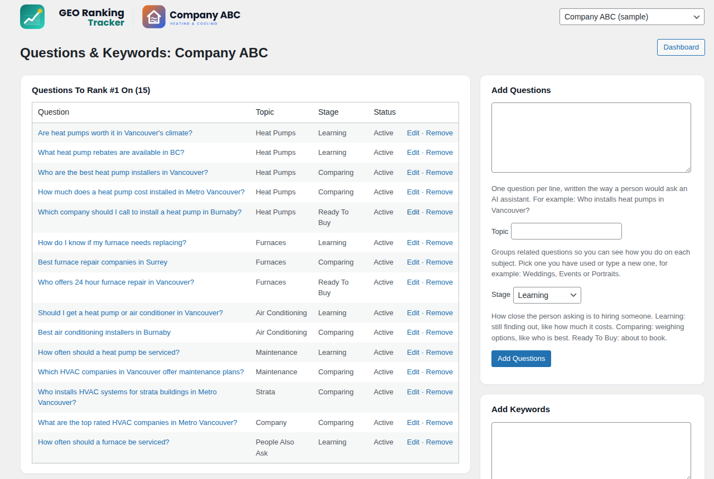Image resolution: width=714 pixels, height=479 pixels.
Task: Open the strata buildings HVAC question
Action: tap(127, 397)
